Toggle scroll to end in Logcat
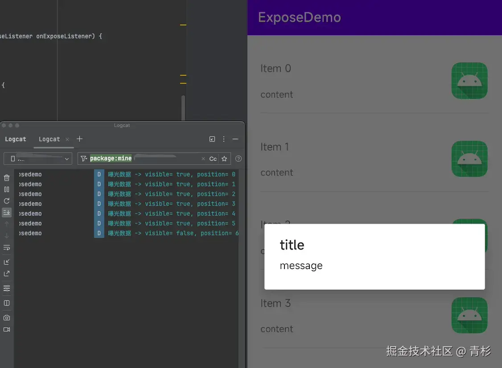Image resolution: width=502 pixels, height=368 pixels. tap(7, 213)
